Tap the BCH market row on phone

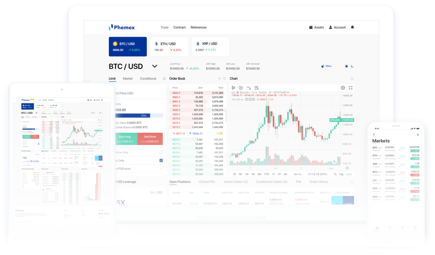[x=396, y=173]
